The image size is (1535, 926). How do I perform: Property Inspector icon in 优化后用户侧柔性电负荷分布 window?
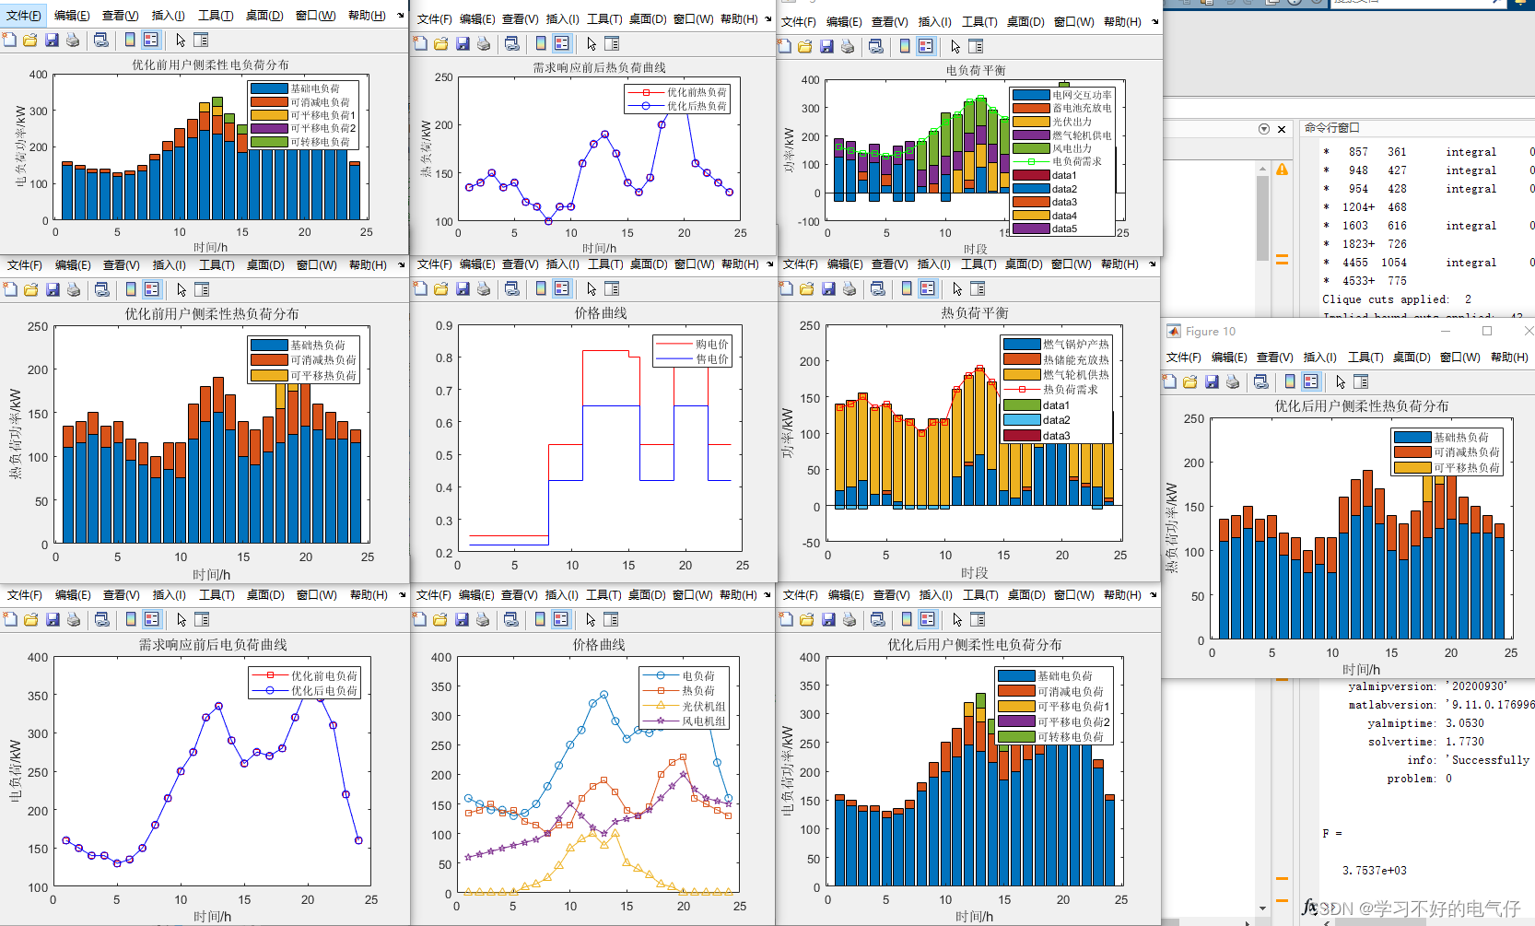[978, 619]
